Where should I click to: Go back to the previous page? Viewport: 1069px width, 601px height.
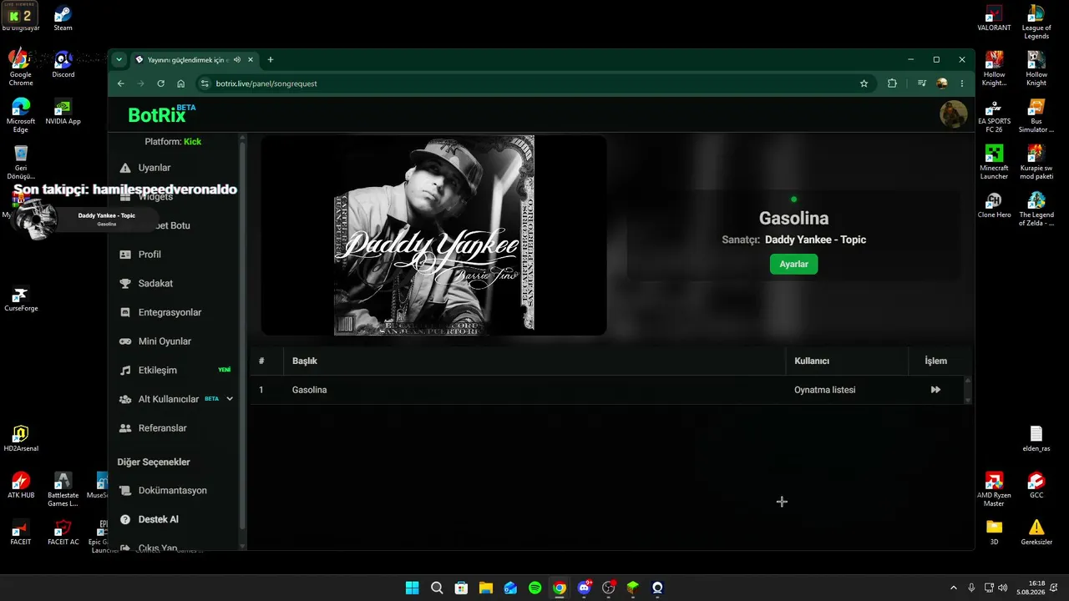(x=120, y=83)
